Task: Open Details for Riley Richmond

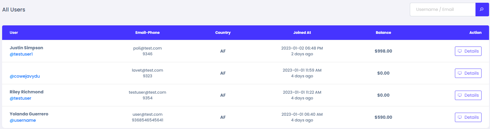Action: (468, 95)
